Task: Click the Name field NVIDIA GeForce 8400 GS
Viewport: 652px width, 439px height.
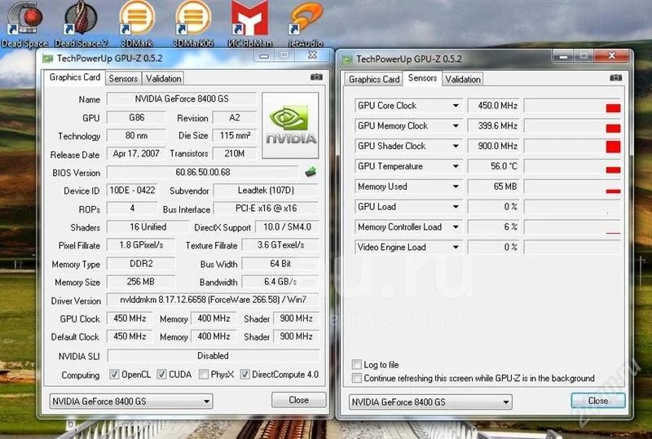Action: [x=182, y=99]
